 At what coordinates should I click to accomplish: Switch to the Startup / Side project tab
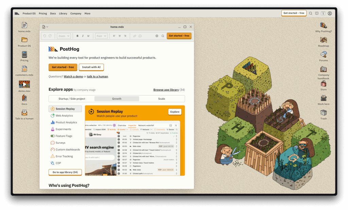tap(72, 99)
